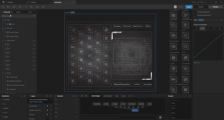
Task: Create an Inputs folder
Action: pyautogui.click(x=48, y=96)
